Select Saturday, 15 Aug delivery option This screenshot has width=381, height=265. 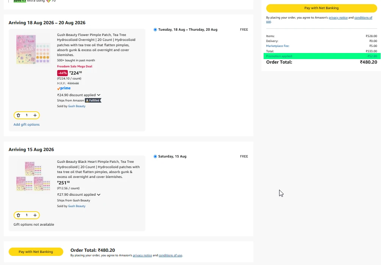(x=155, y=156)
